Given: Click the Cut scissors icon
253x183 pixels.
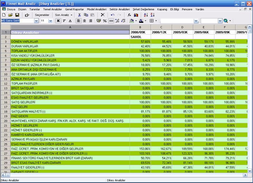Looking at the screenshot, I should point(79,15).
